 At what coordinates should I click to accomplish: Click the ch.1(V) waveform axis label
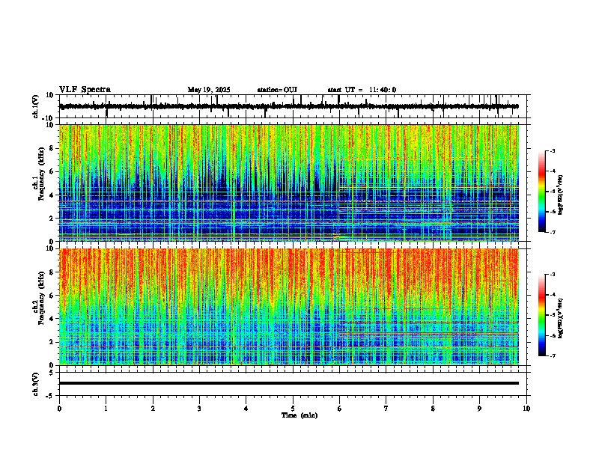(x=36, y=106)
